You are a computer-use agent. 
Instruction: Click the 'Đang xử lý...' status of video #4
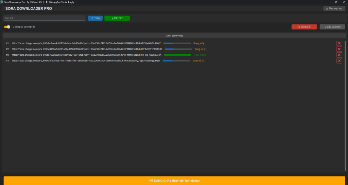(199, 61)
